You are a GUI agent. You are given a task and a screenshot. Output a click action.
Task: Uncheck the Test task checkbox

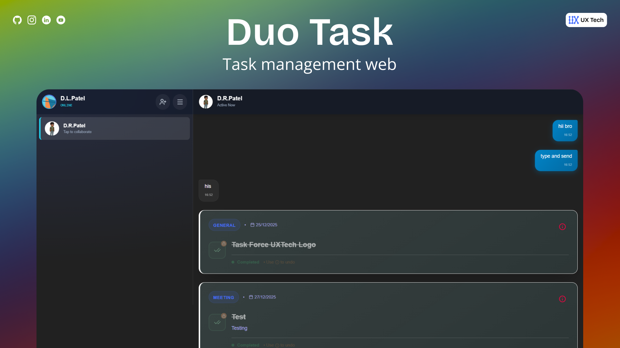217,323
